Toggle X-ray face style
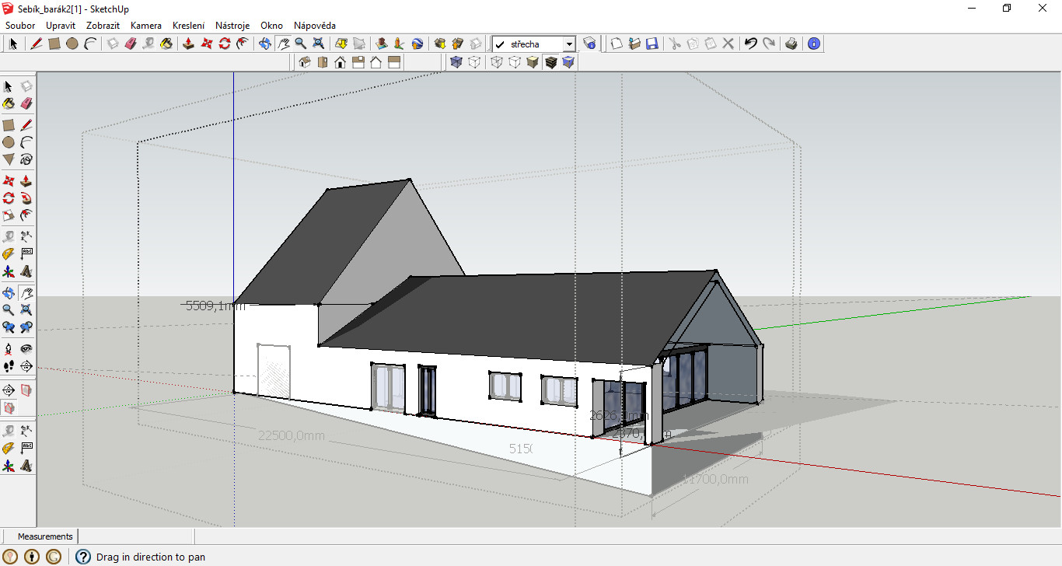This screenshot has height=566, width=1062. pyautogui.click(x=456, y=62)
